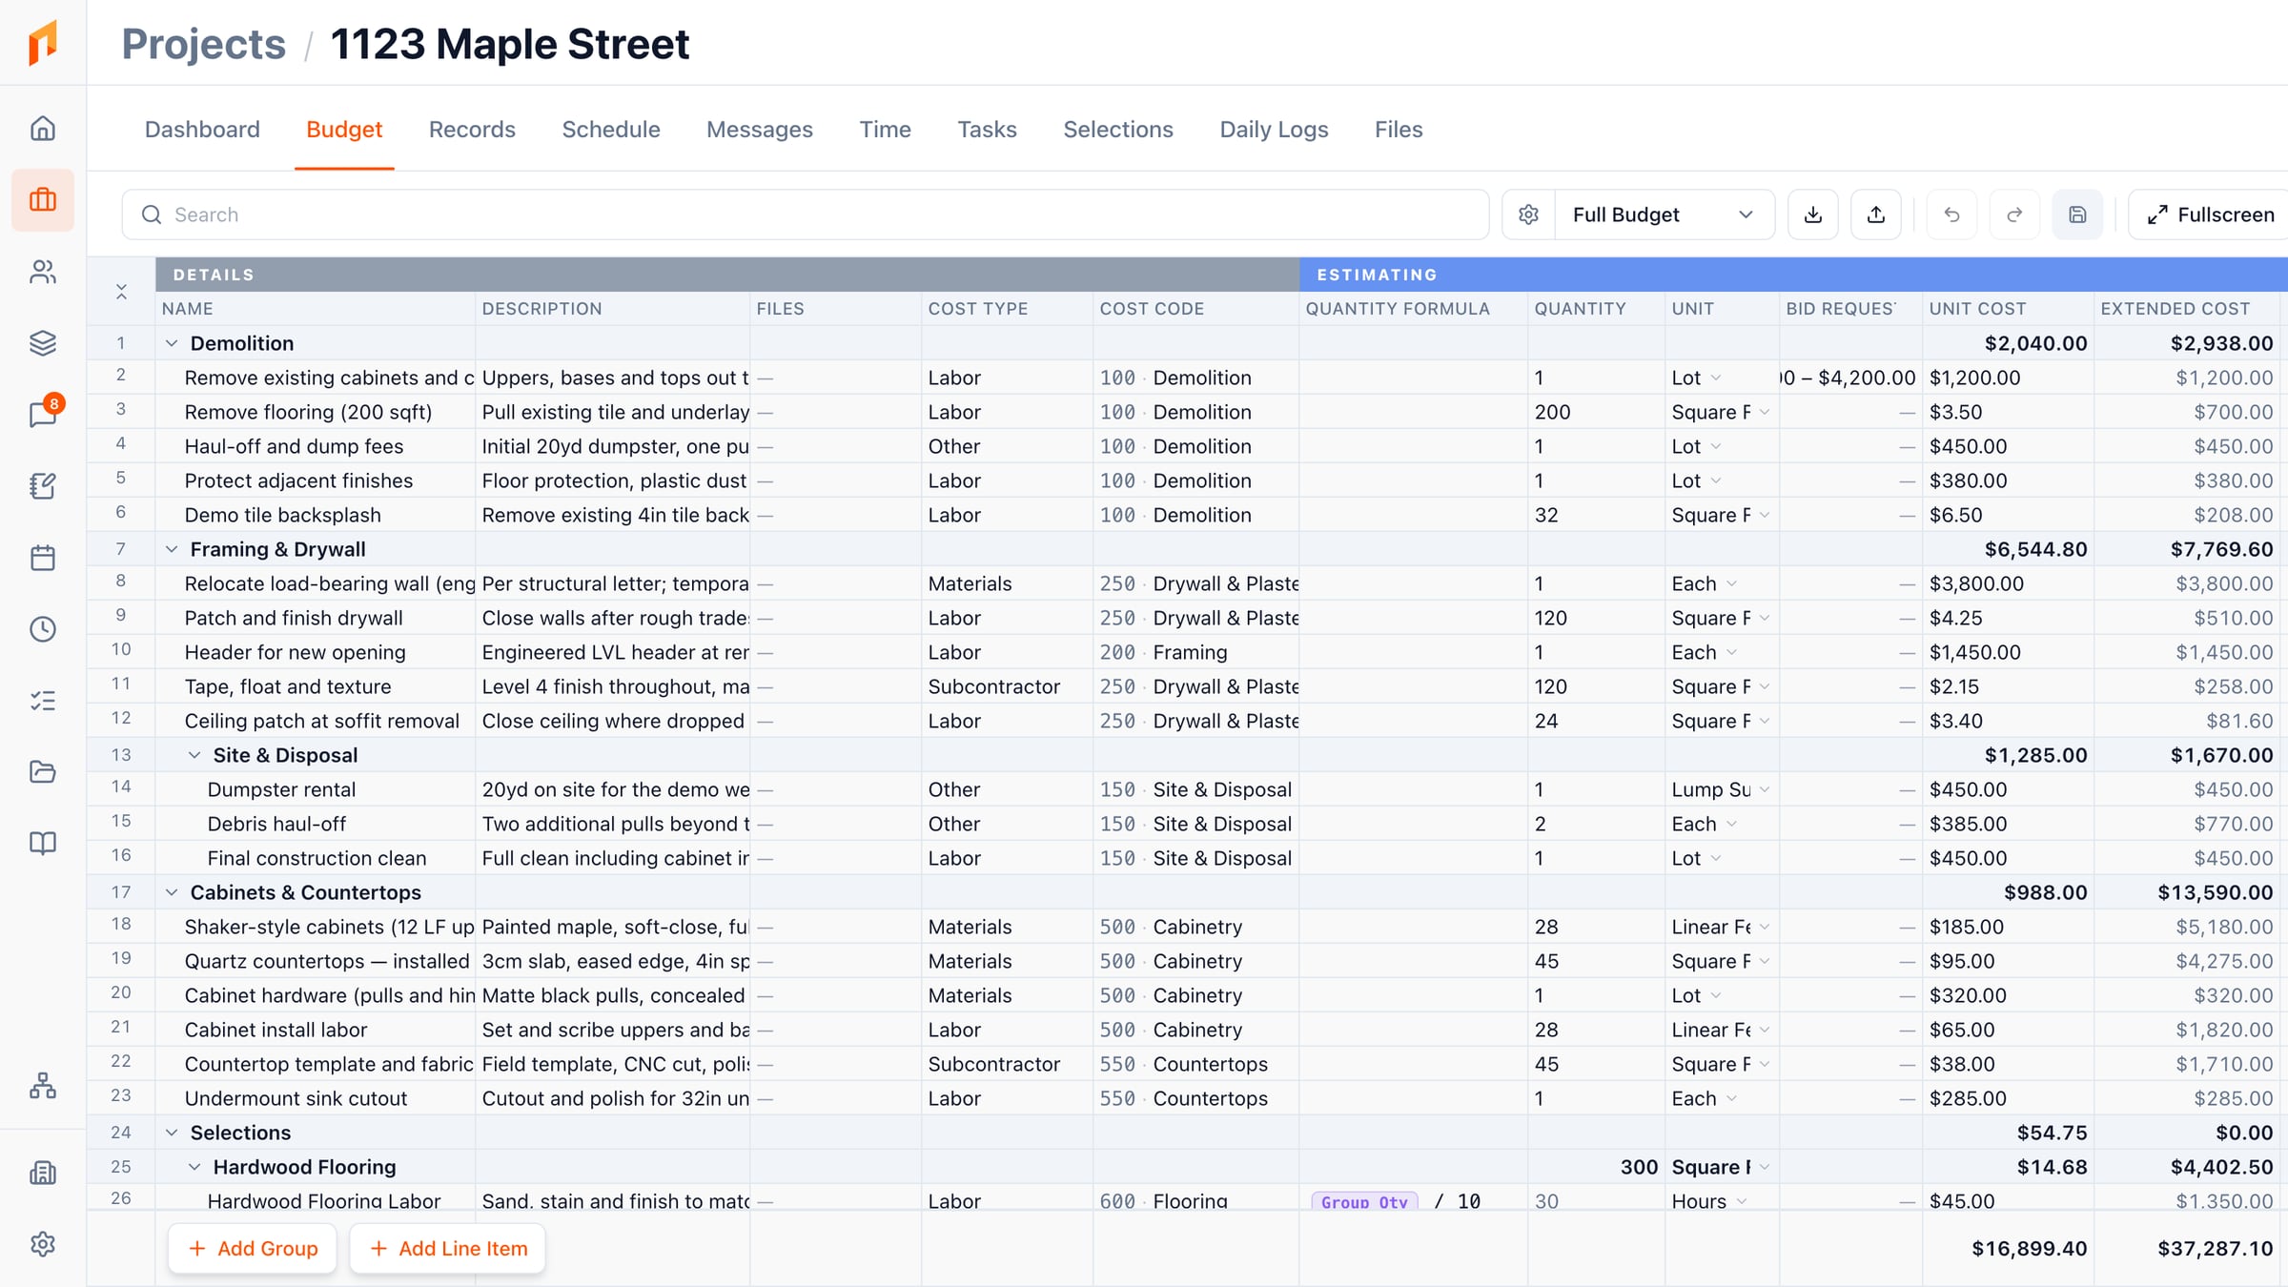Click the budget Search field
This screenshot has width=2288, height=1287.
point(806,214)
